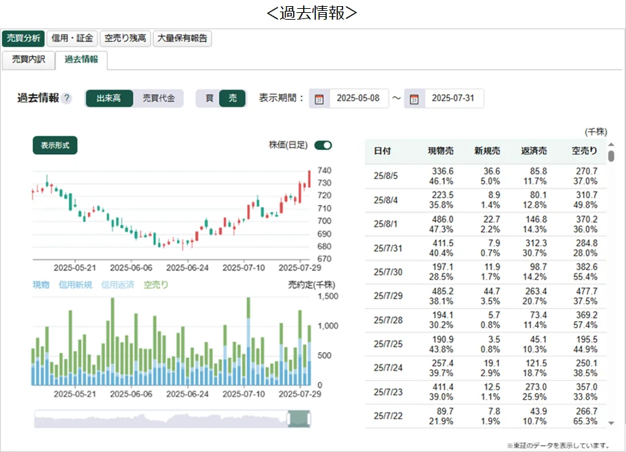Click the 表示形式 button

pyautogui.click(x=55, y=145)
